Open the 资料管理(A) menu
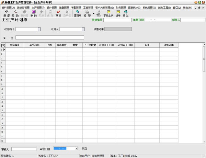This screenshot has width=206, height=158. tap(8, 8)
